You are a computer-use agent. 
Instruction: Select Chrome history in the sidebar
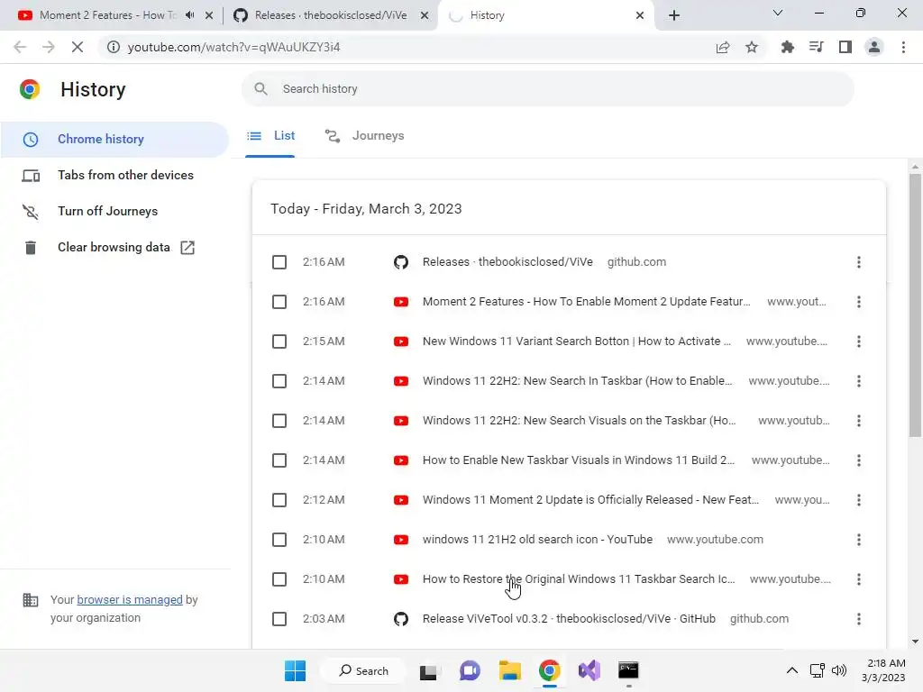click(x=114, y=140)
